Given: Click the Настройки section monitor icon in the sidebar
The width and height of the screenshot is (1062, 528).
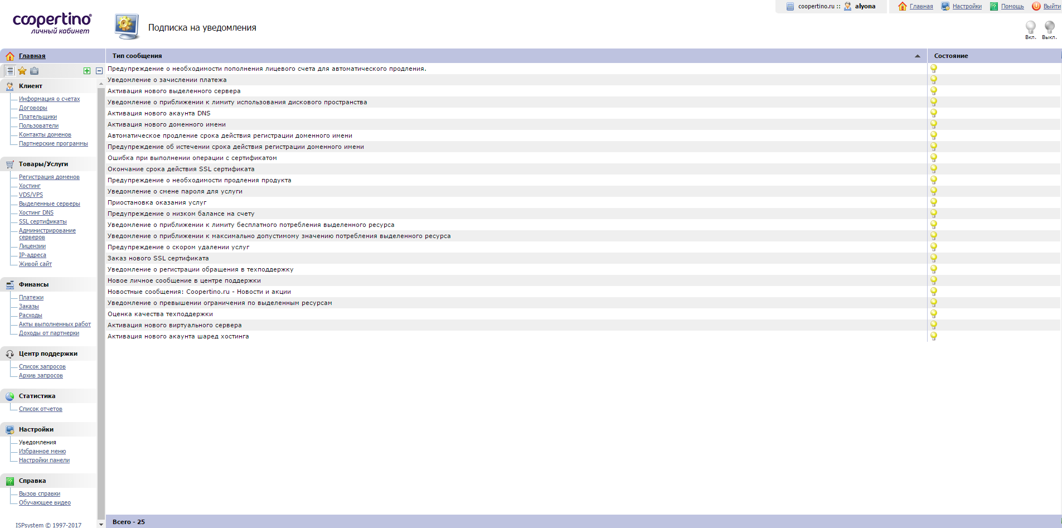Looking at the screenshot, I should (10, 429).
